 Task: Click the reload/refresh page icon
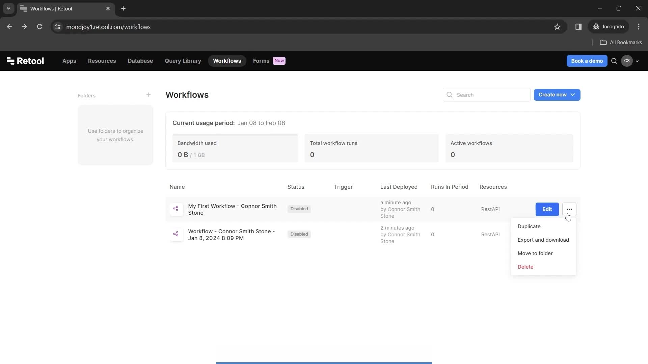click(39, 27)
